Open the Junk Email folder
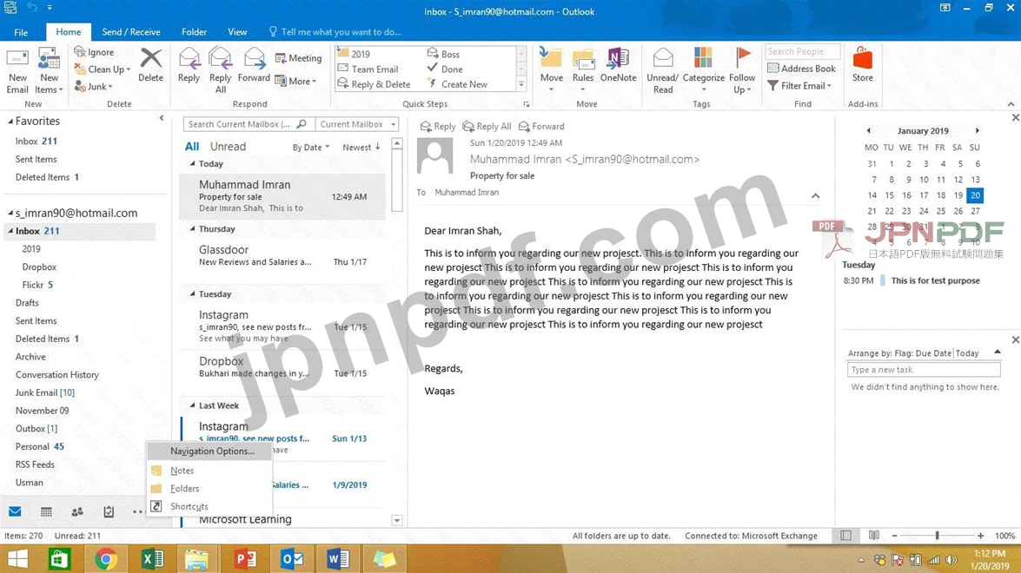The image size is (1021, 573). tap(45, 392)
